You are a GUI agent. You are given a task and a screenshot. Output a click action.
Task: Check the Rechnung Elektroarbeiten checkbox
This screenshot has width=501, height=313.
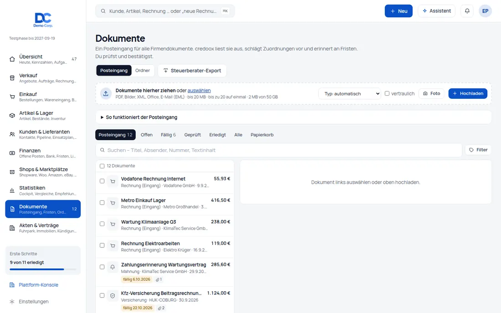pyautogui.click(x=102, y=245)
